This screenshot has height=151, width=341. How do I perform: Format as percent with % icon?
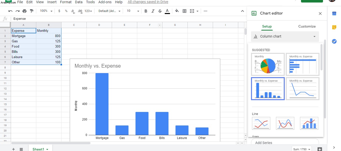click(66, 11)
